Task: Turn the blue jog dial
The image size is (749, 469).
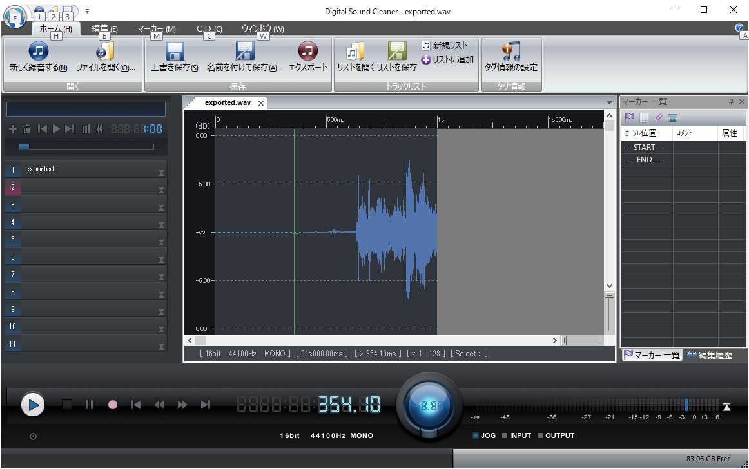Action: [x=429, y=406]
